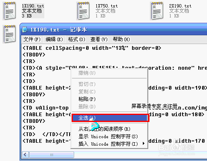This screenshot has height=161, width=207.
Task: Click the first line <TABLE cellSpacing=0 text
Action: click(x=92, y=48)
